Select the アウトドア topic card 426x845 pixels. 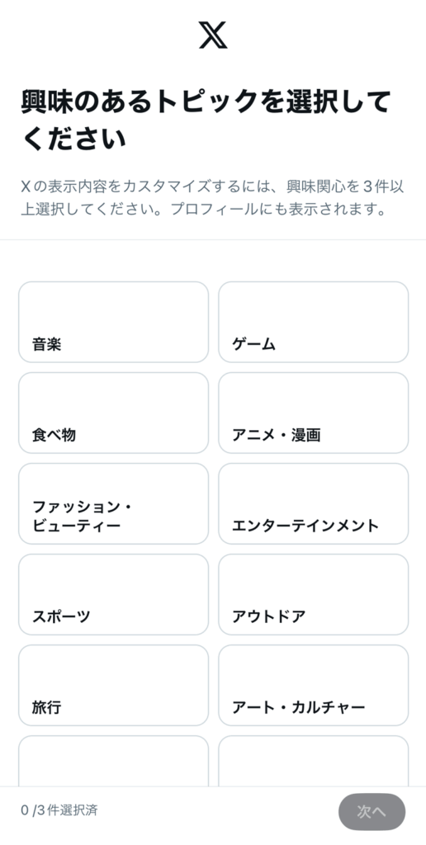(313, 594)
